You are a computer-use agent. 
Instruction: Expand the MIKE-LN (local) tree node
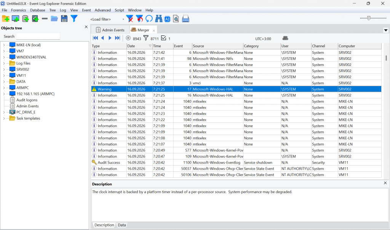4,45
